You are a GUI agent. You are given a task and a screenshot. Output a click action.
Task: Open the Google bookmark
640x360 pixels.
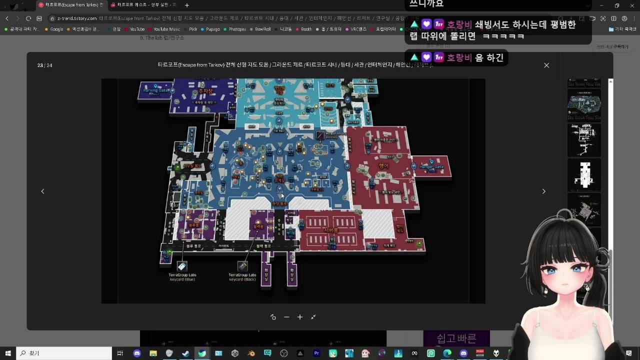pos(54,29)
